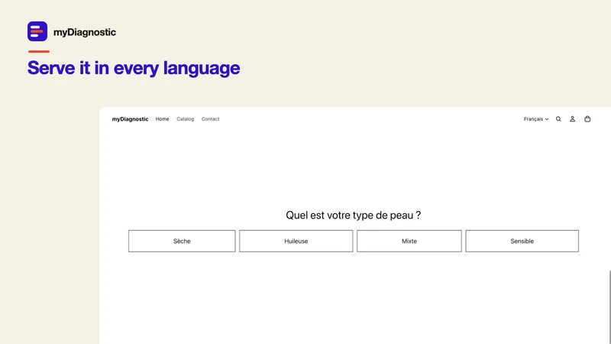Viewport: 611px width, 344px height.
Task: Open the account user icon
Action: click(572, 119)
